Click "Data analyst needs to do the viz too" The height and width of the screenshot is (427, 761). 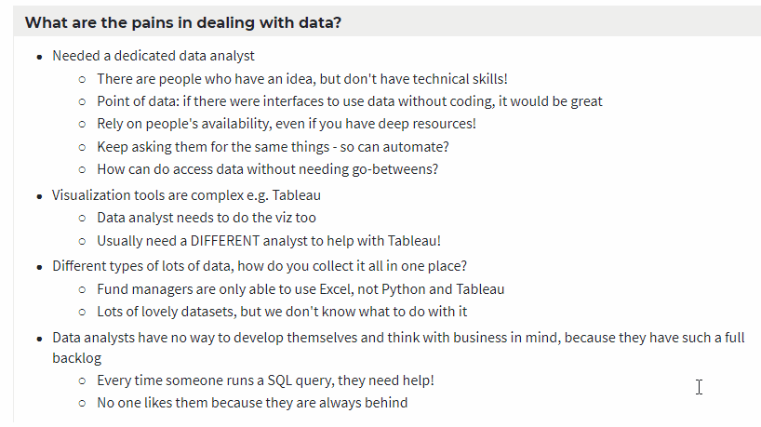coord(206,218)
